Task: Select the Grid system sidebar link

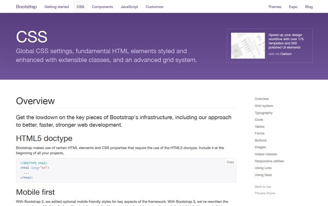Action: [264, 106]
